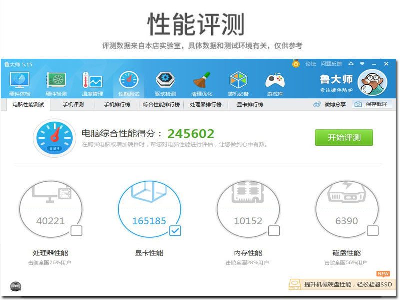The image size is (400, 300).
Task: Click the 提升机械硬盘性能 SSD banner
Action: (x=341, y=284)
